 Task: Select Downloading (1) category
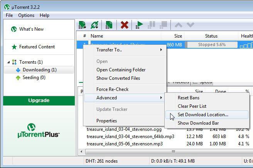pyautogui.click(x=39, y=70)
